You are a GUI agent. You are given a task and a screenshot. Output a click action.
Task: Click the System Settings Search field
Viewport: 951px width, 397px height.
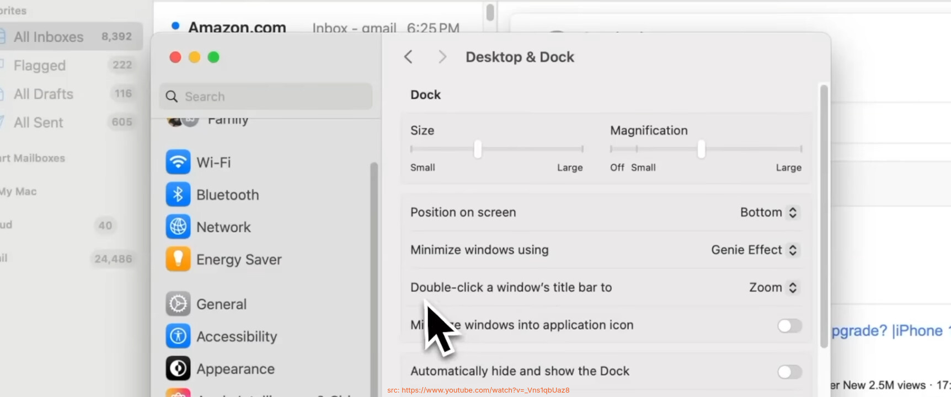point(266,96)
